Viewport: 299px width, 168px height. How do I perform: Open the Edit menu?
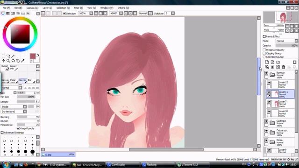(18, 8)
